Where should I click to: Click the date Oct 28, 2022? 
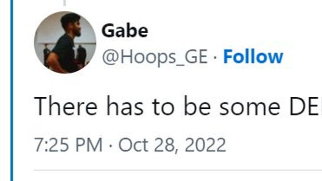point(172,145)
